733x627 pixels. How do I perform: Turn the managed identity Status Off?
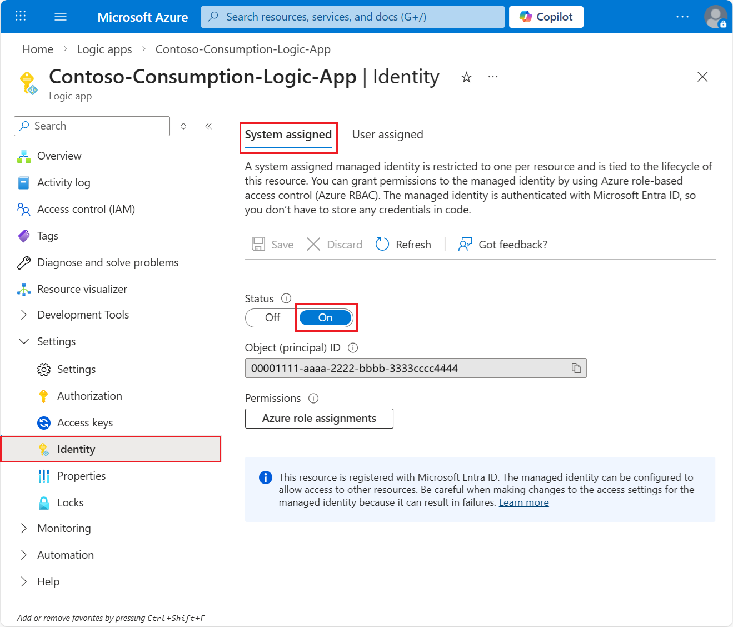click(271, 317)
